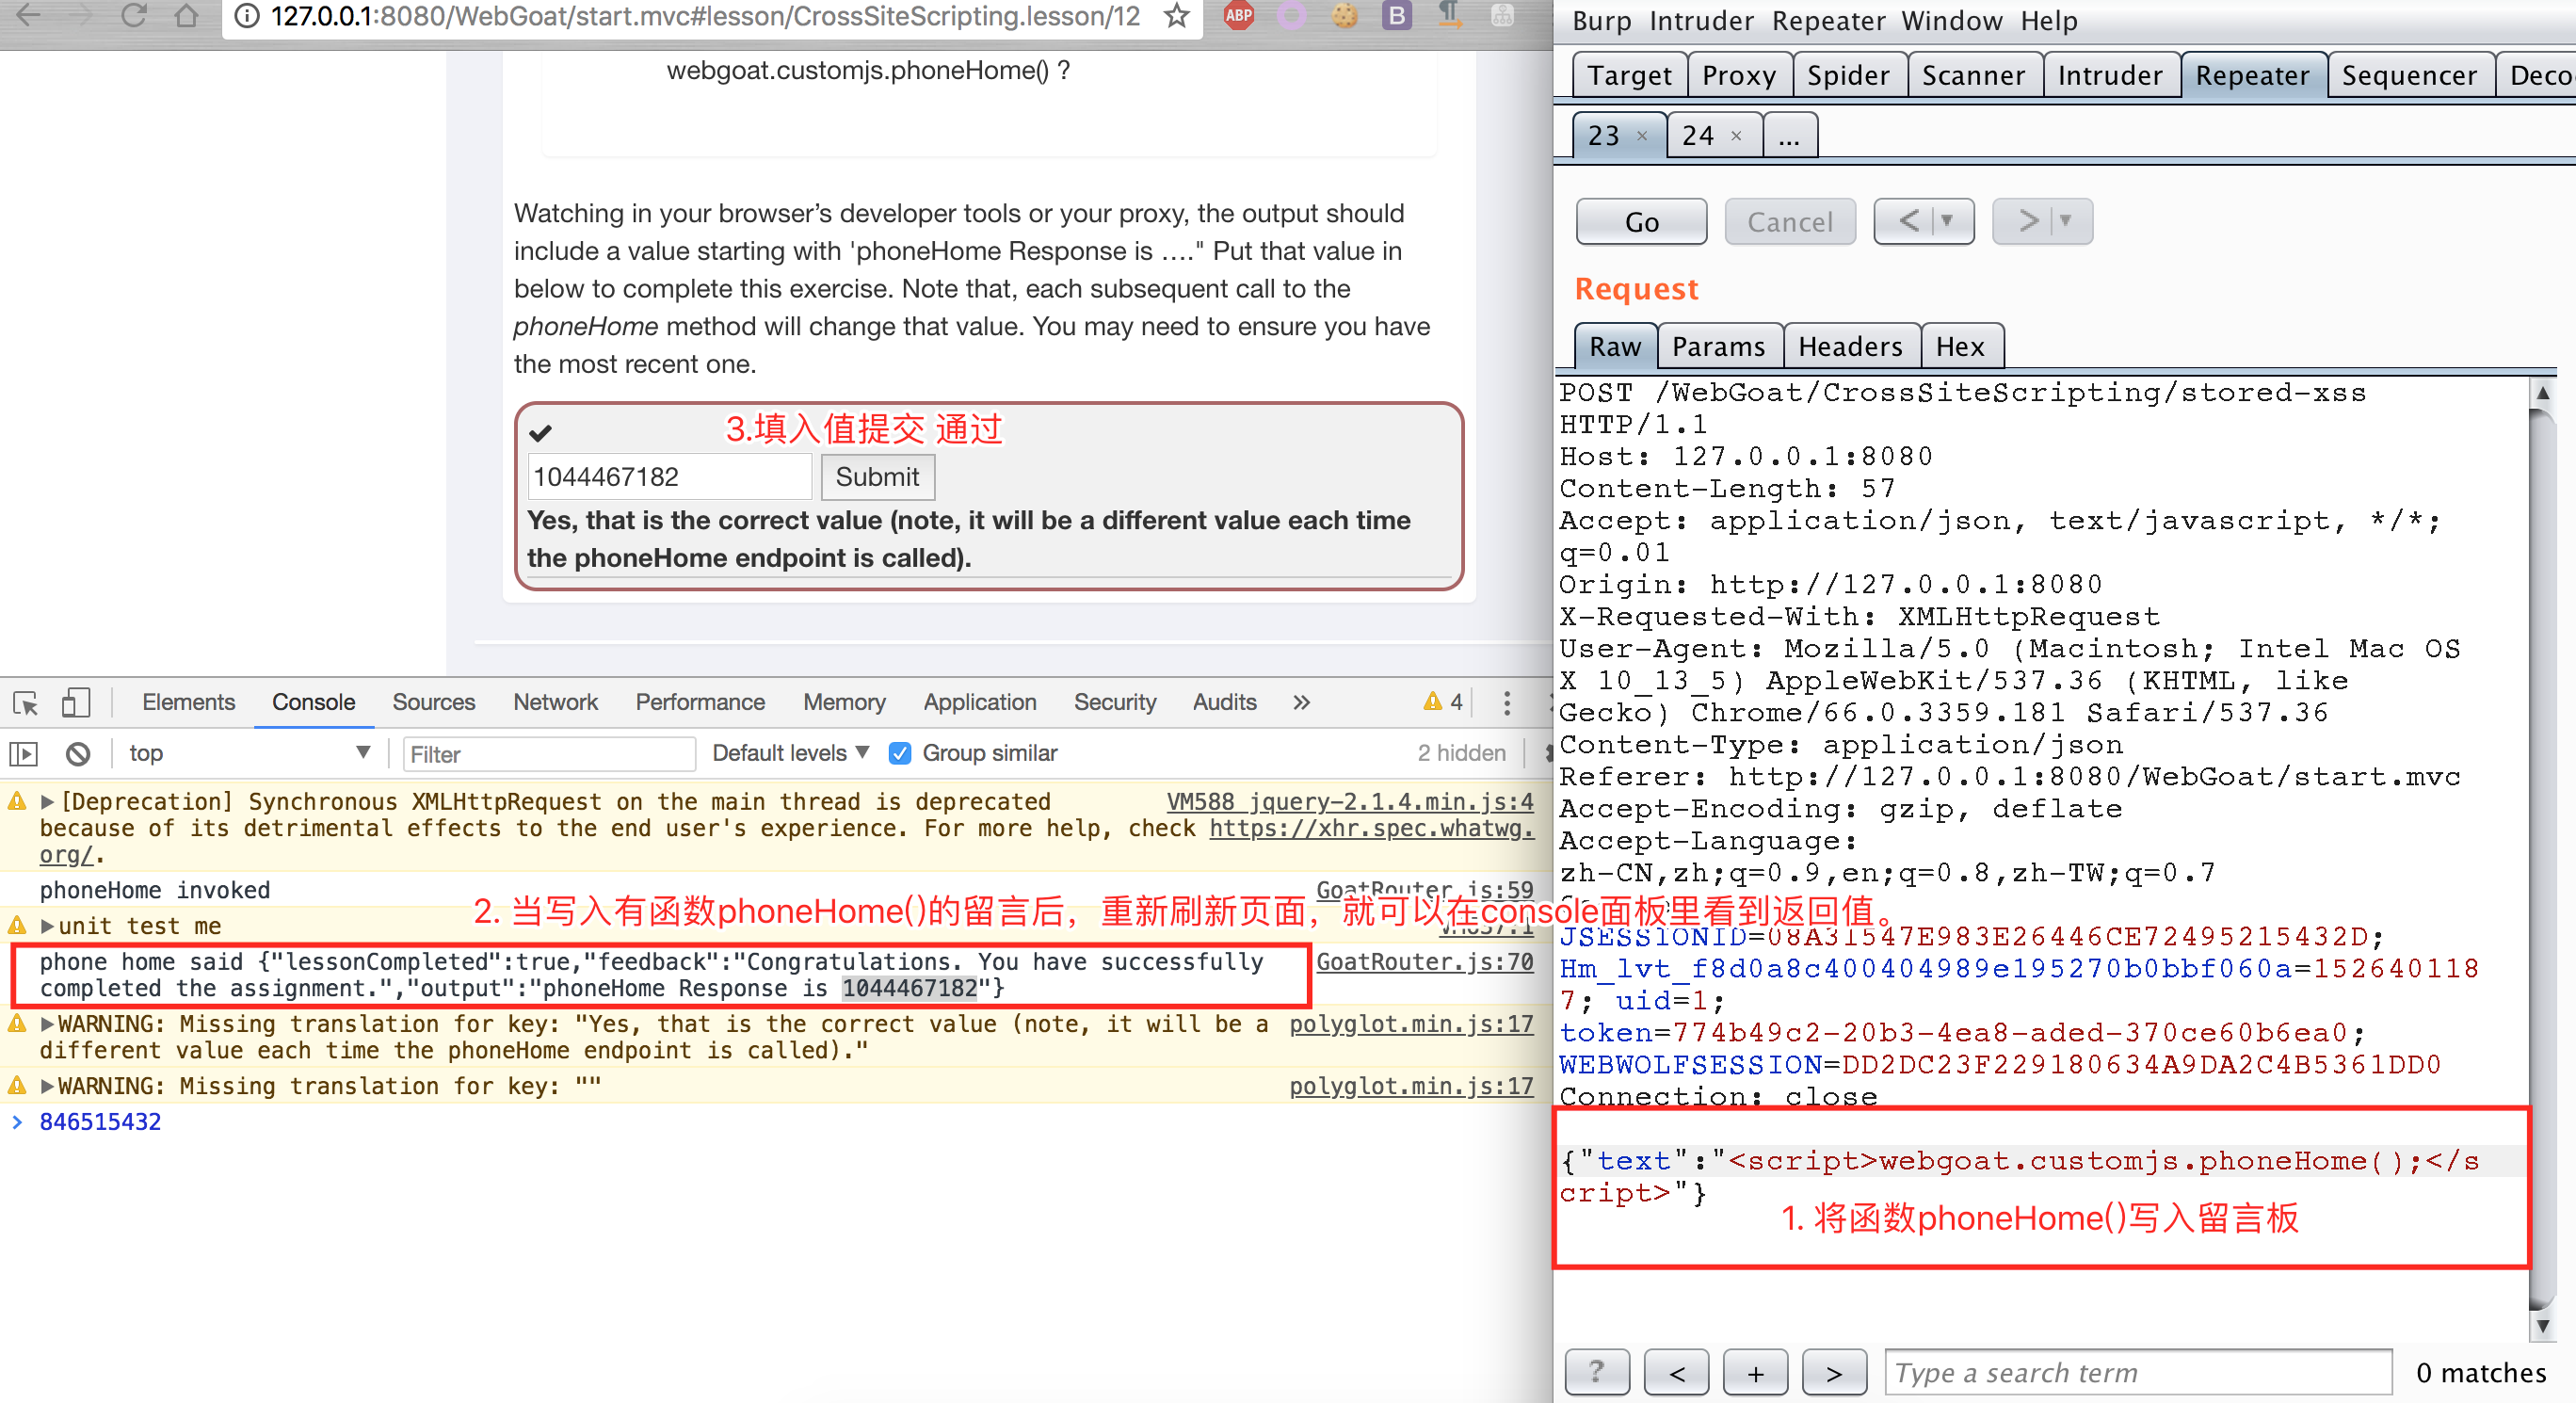Click the browser home icon

pos(186,14)
